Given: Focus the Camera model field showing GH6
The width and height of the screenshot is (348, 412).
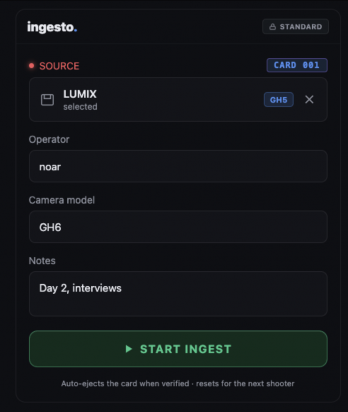Looking at the screenshot, I should tap(178, 227).
